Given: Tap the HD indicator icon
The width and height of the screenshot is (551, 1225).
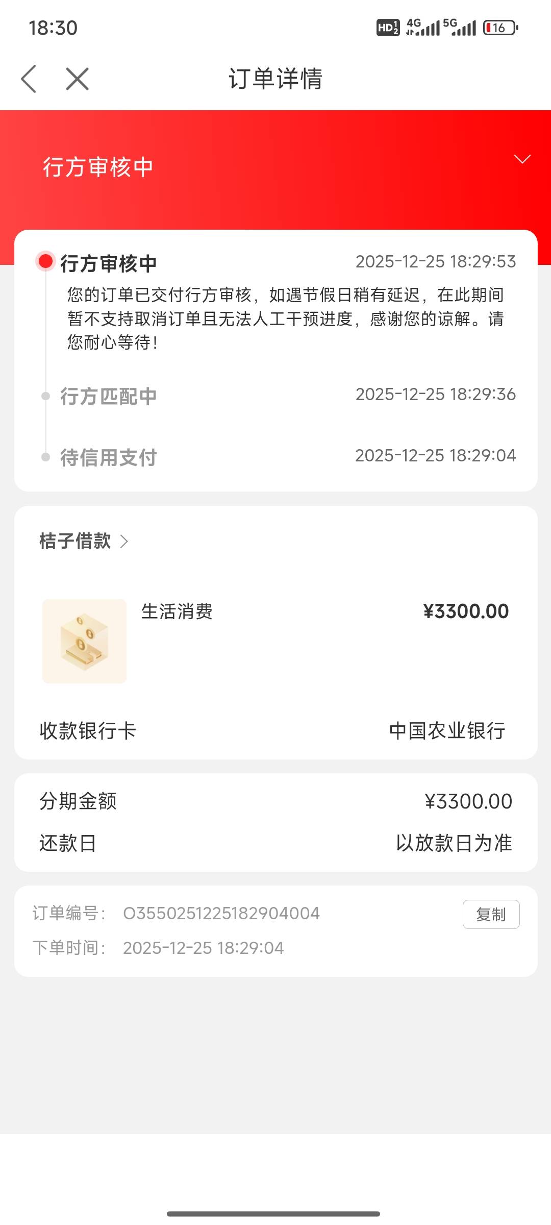Looking at the screenshot, I should [x=388, y=28].
